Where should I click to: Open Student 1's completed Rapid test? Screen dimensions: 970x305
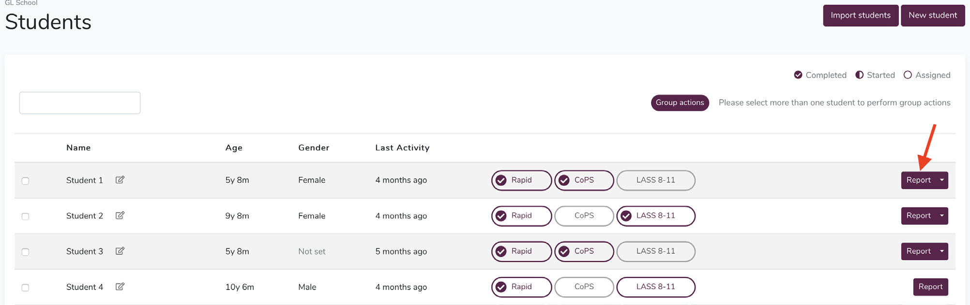(521, 180)
